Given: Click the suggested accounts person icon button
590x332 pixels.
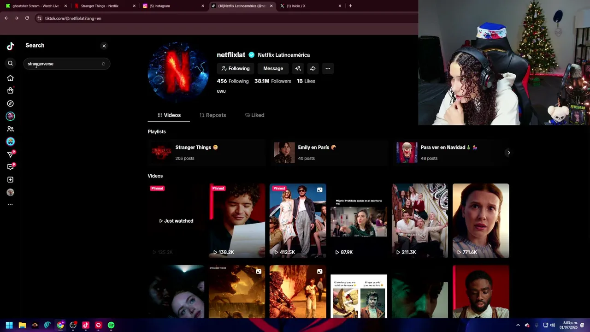Looking at the screenshot, I should [x=298, y=68].
